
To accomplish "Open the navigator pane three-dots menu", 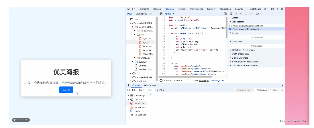I will [x=155, y=14].
